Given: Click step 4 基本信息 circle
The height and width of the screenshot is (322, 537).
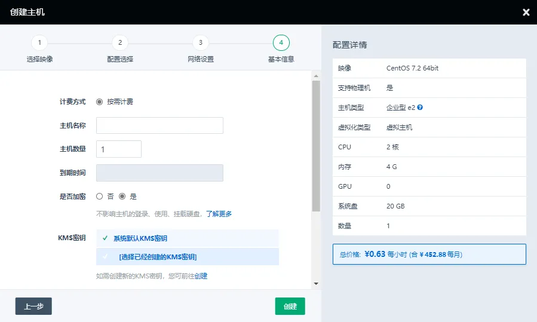Looking at the screenshot, I should [281, 42].
